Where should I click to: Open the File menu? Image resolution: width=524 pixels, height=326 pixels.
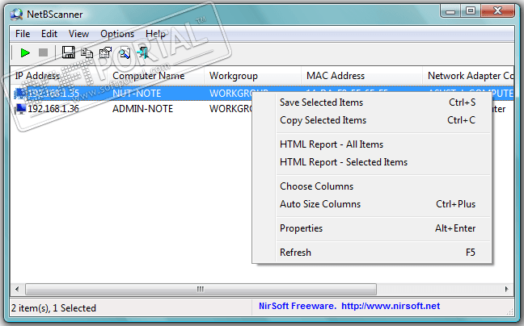click(23, 34)
